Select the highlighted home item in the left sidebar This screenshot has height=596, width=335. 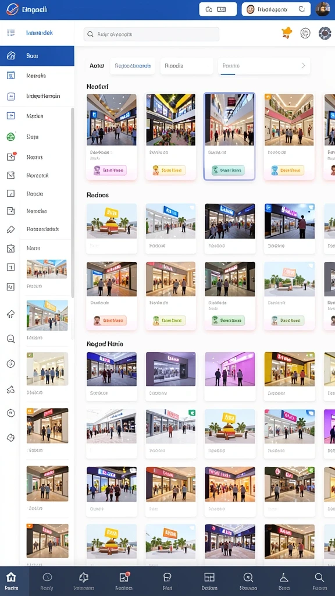[x=37, y=56]
